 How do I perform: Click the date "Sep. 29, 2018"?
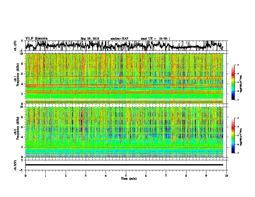click(x=90, y=39)
